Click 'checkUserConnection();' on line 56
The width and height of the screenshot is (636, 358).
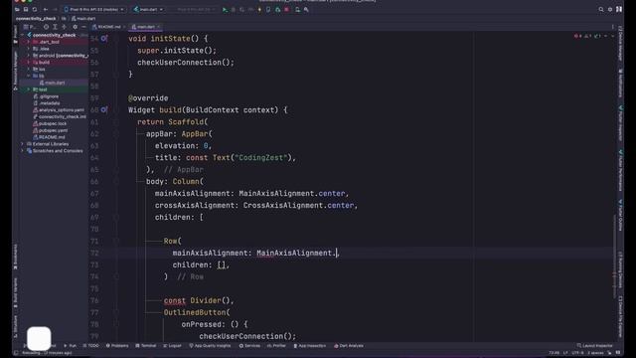point(186,63)
